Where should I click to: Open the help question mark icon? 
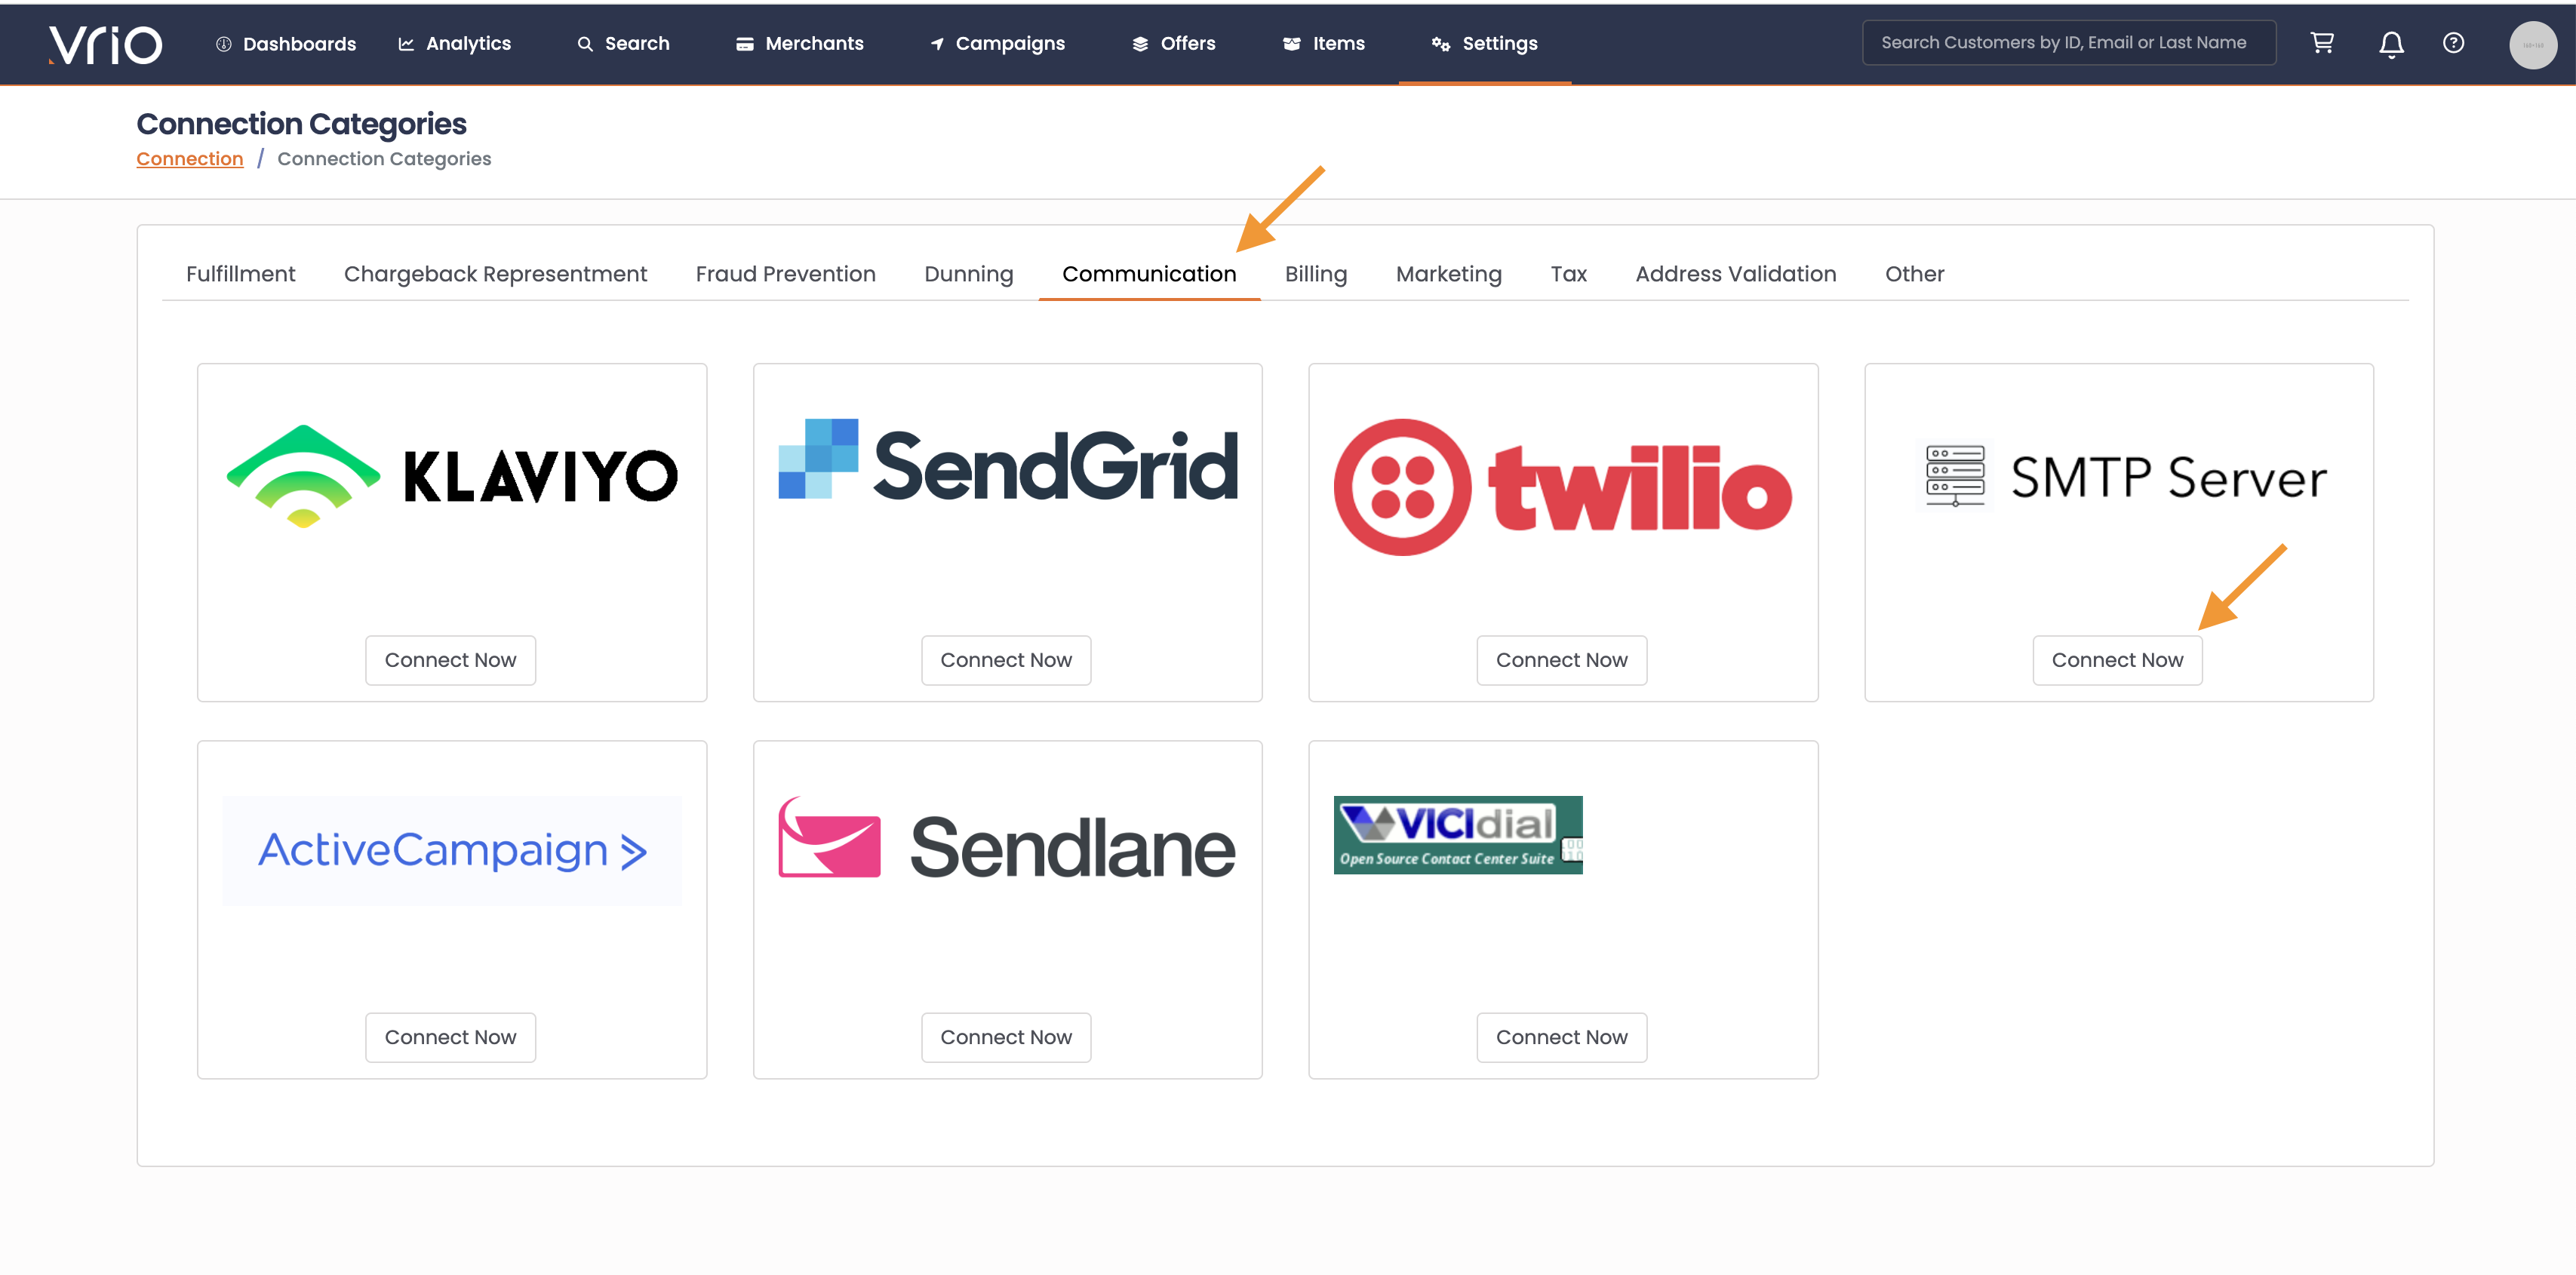pos(2453,43)
